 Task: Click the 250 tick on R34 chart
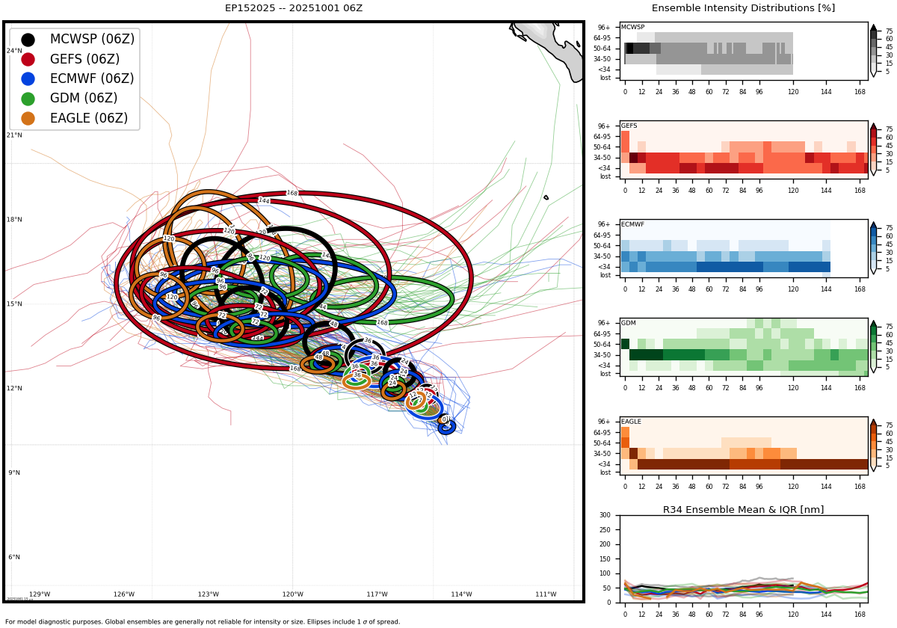(605, 530)
